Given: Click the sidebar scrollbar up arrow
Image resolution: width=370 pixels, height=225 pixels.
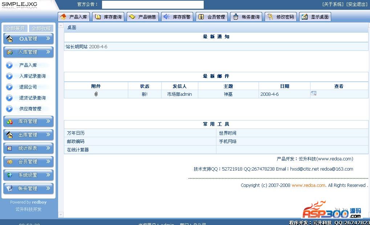Looking at the screenshot, I should pyautogui.click(x=61, y=25).
